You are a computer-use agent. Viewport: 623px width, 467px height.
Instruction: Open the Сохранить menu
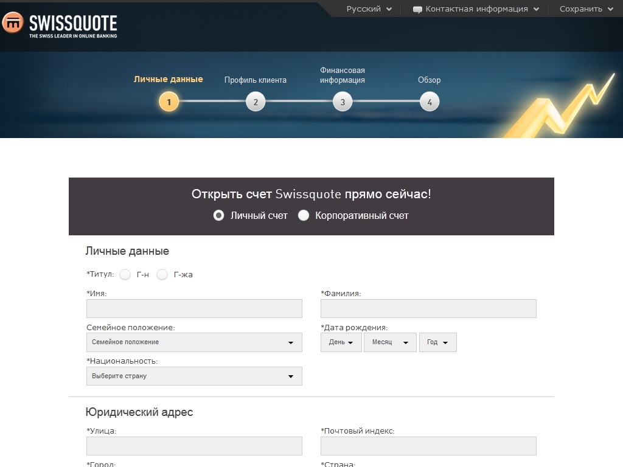(x=586, y=9)
